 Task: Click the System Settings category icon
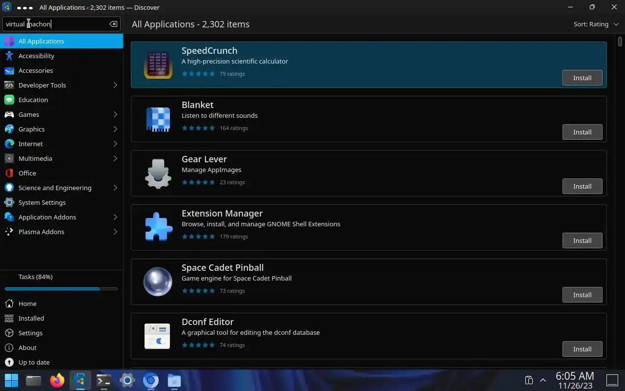[x=9, y=202]
